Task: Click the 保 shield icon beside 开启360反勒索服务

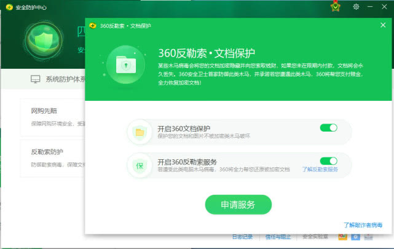Action: [140, 165]
